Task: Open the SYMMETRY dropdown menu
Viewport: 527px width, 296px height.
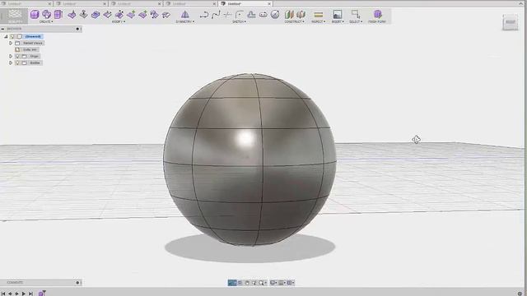Action: [184, 22]
